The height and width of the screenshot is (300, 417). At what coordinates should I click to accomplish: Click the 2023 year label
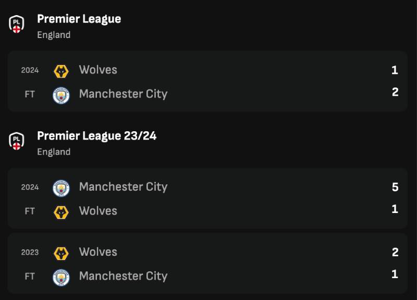30,253
